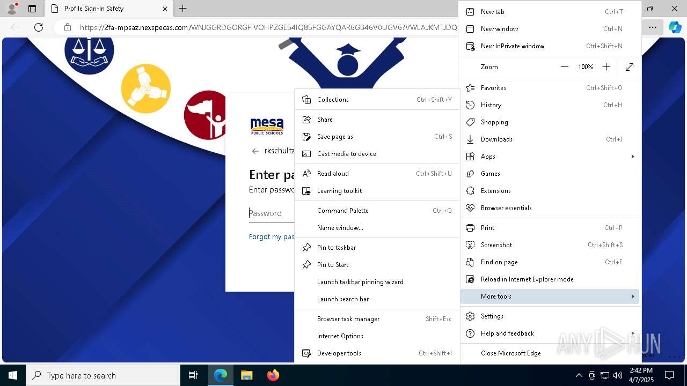Click the New tab icon in Edge menu
This screenshot has width=687, height=386.
click(470, 12)
